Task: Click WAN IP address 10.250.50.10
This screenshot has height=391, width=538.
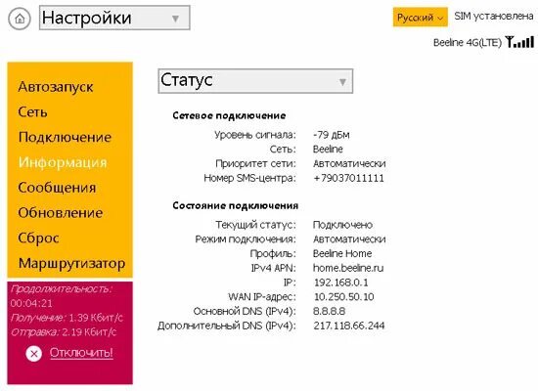Action: click(x=343, y=297)
